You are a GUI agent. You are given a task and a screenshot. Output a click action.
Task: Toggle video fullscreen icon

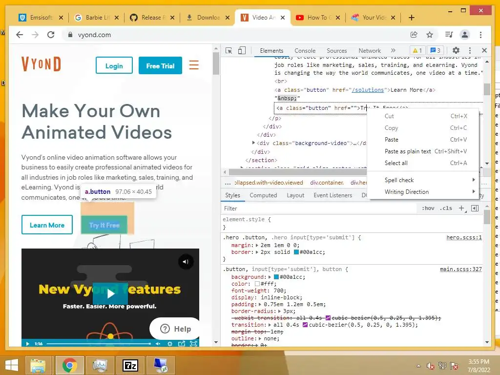point(193,344)
